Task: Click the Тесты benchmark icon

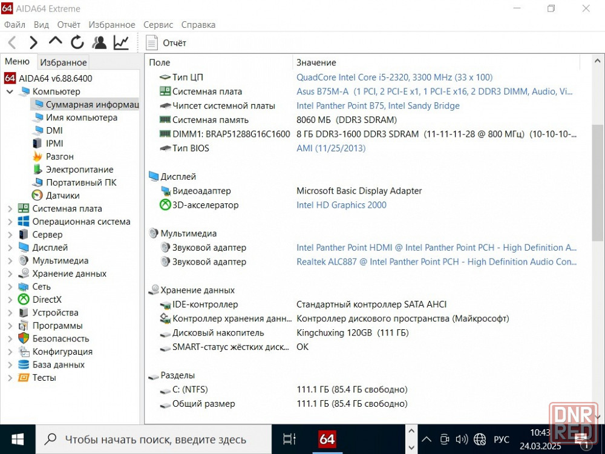Action: coord(24,378)
